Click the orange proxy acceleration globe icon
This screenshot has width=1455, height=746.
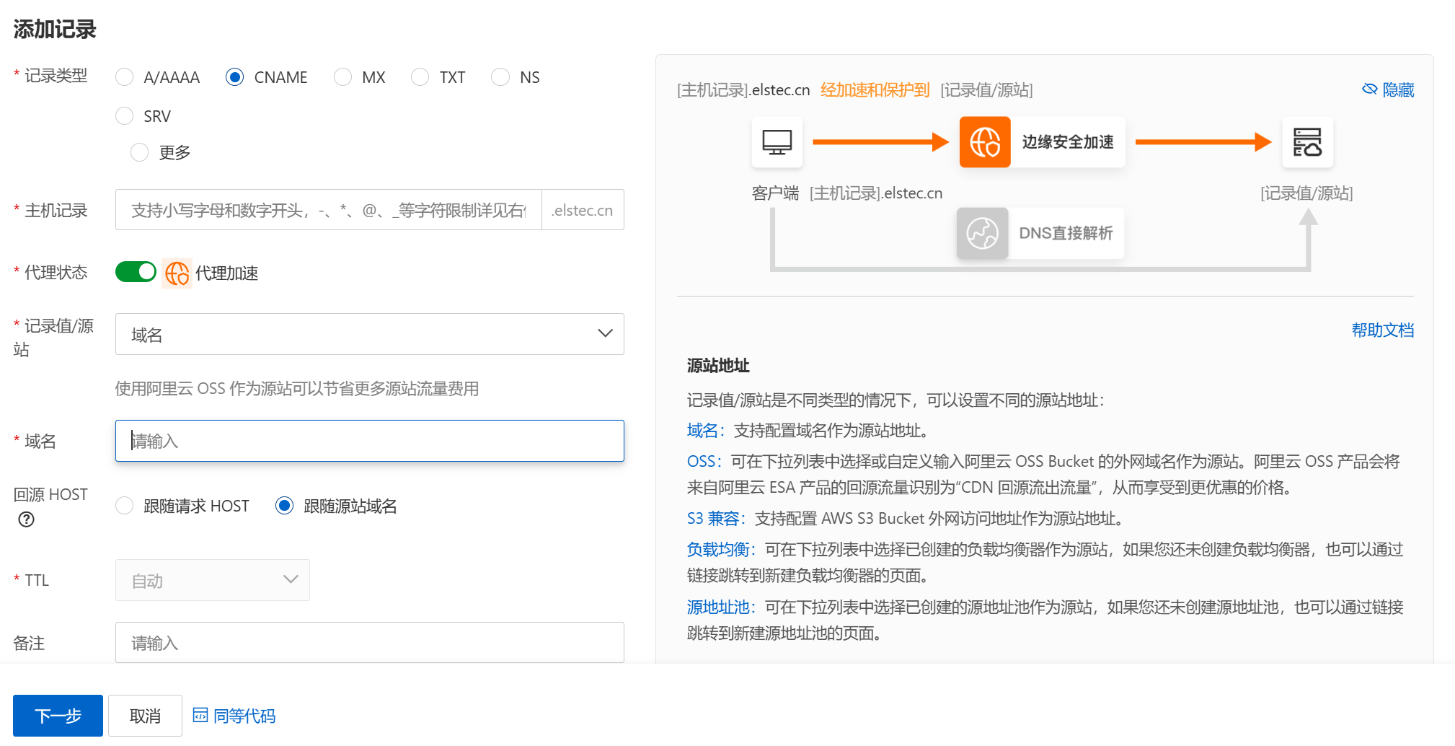[x=177, y=273]
